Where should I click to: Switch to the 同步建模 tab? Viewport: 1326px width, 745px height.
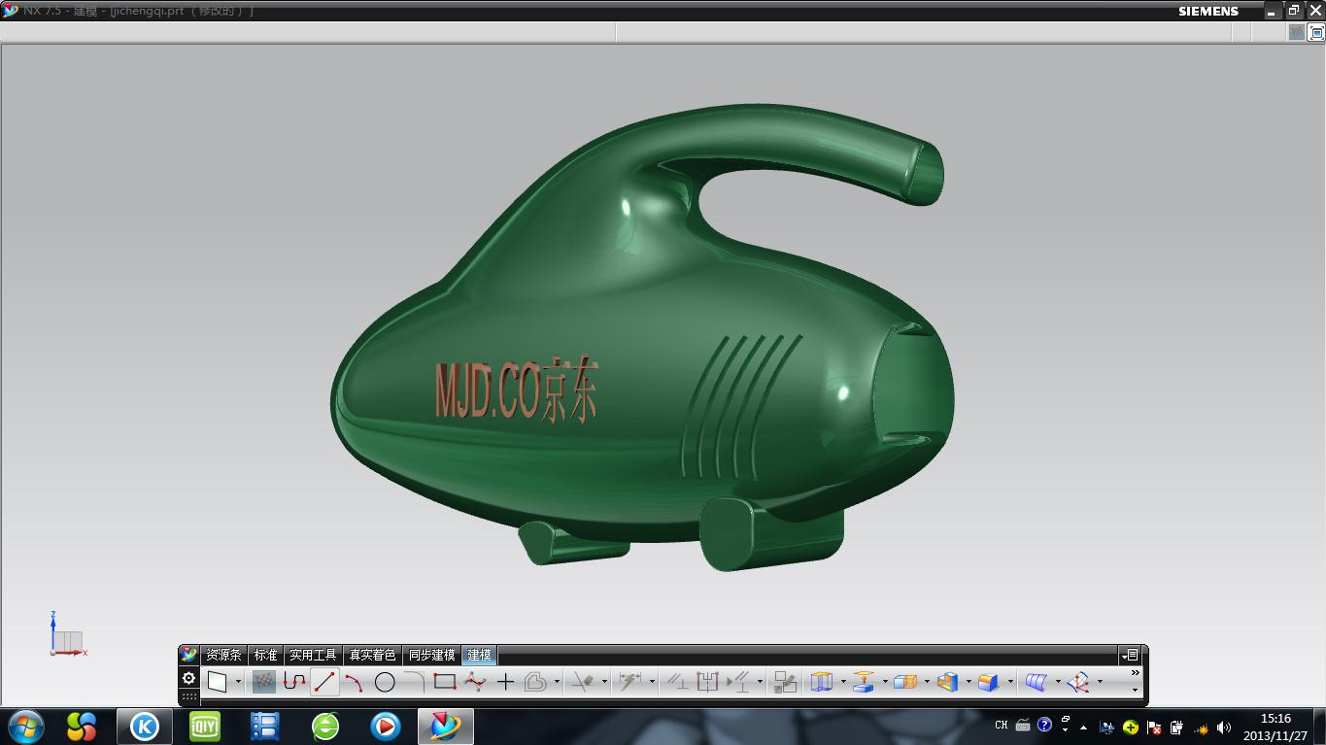pyautogui.click(x=431, y=656)
